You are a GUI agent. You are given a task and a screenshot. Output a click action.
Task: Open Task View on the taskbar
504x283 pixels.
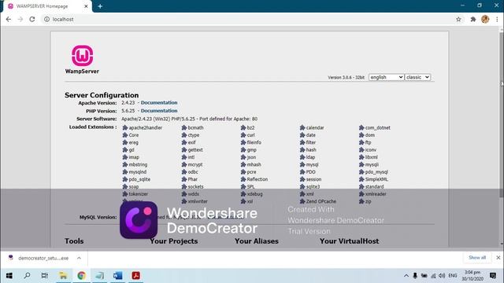[45, 276]
